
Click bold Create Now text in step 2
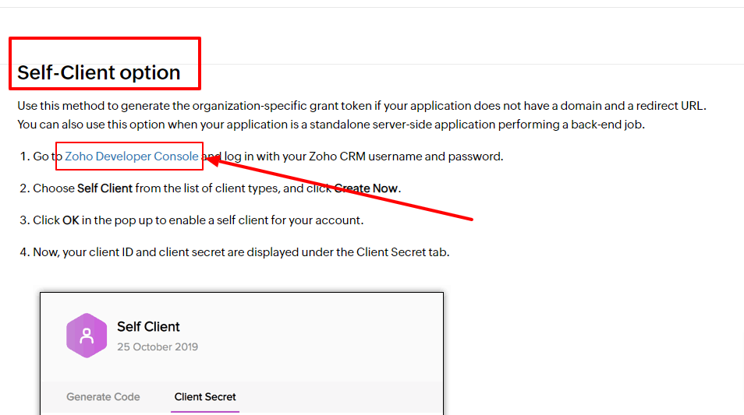366,188
